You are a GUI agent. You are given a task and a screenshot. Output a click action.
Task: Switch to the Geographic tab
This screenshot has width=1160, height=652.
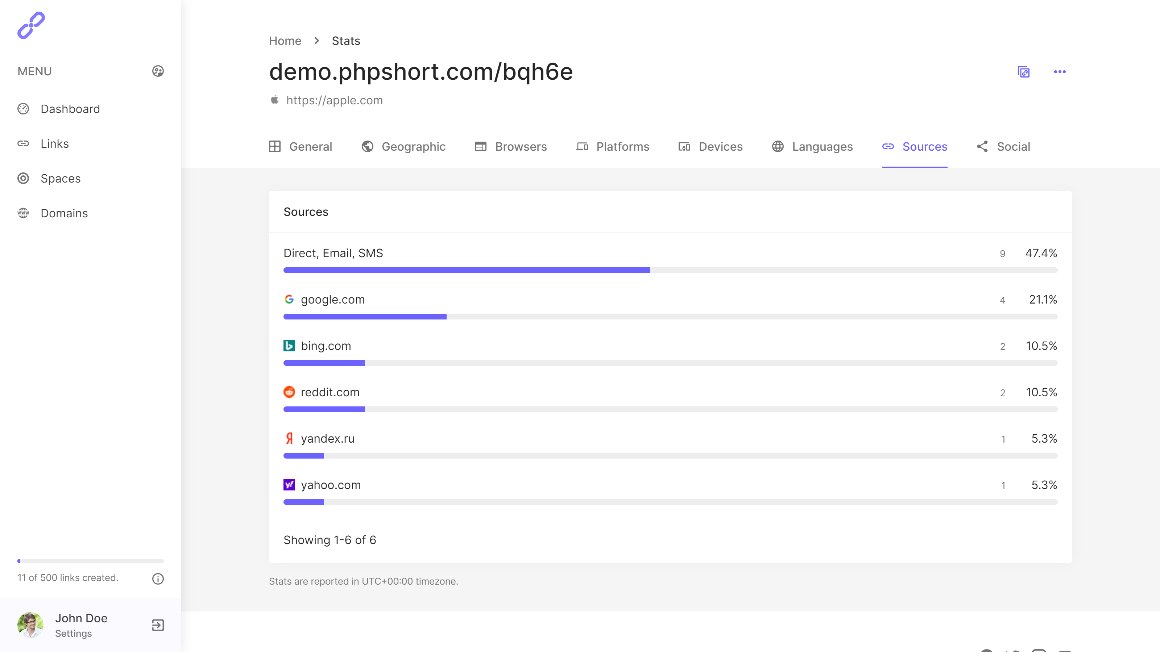403,147
